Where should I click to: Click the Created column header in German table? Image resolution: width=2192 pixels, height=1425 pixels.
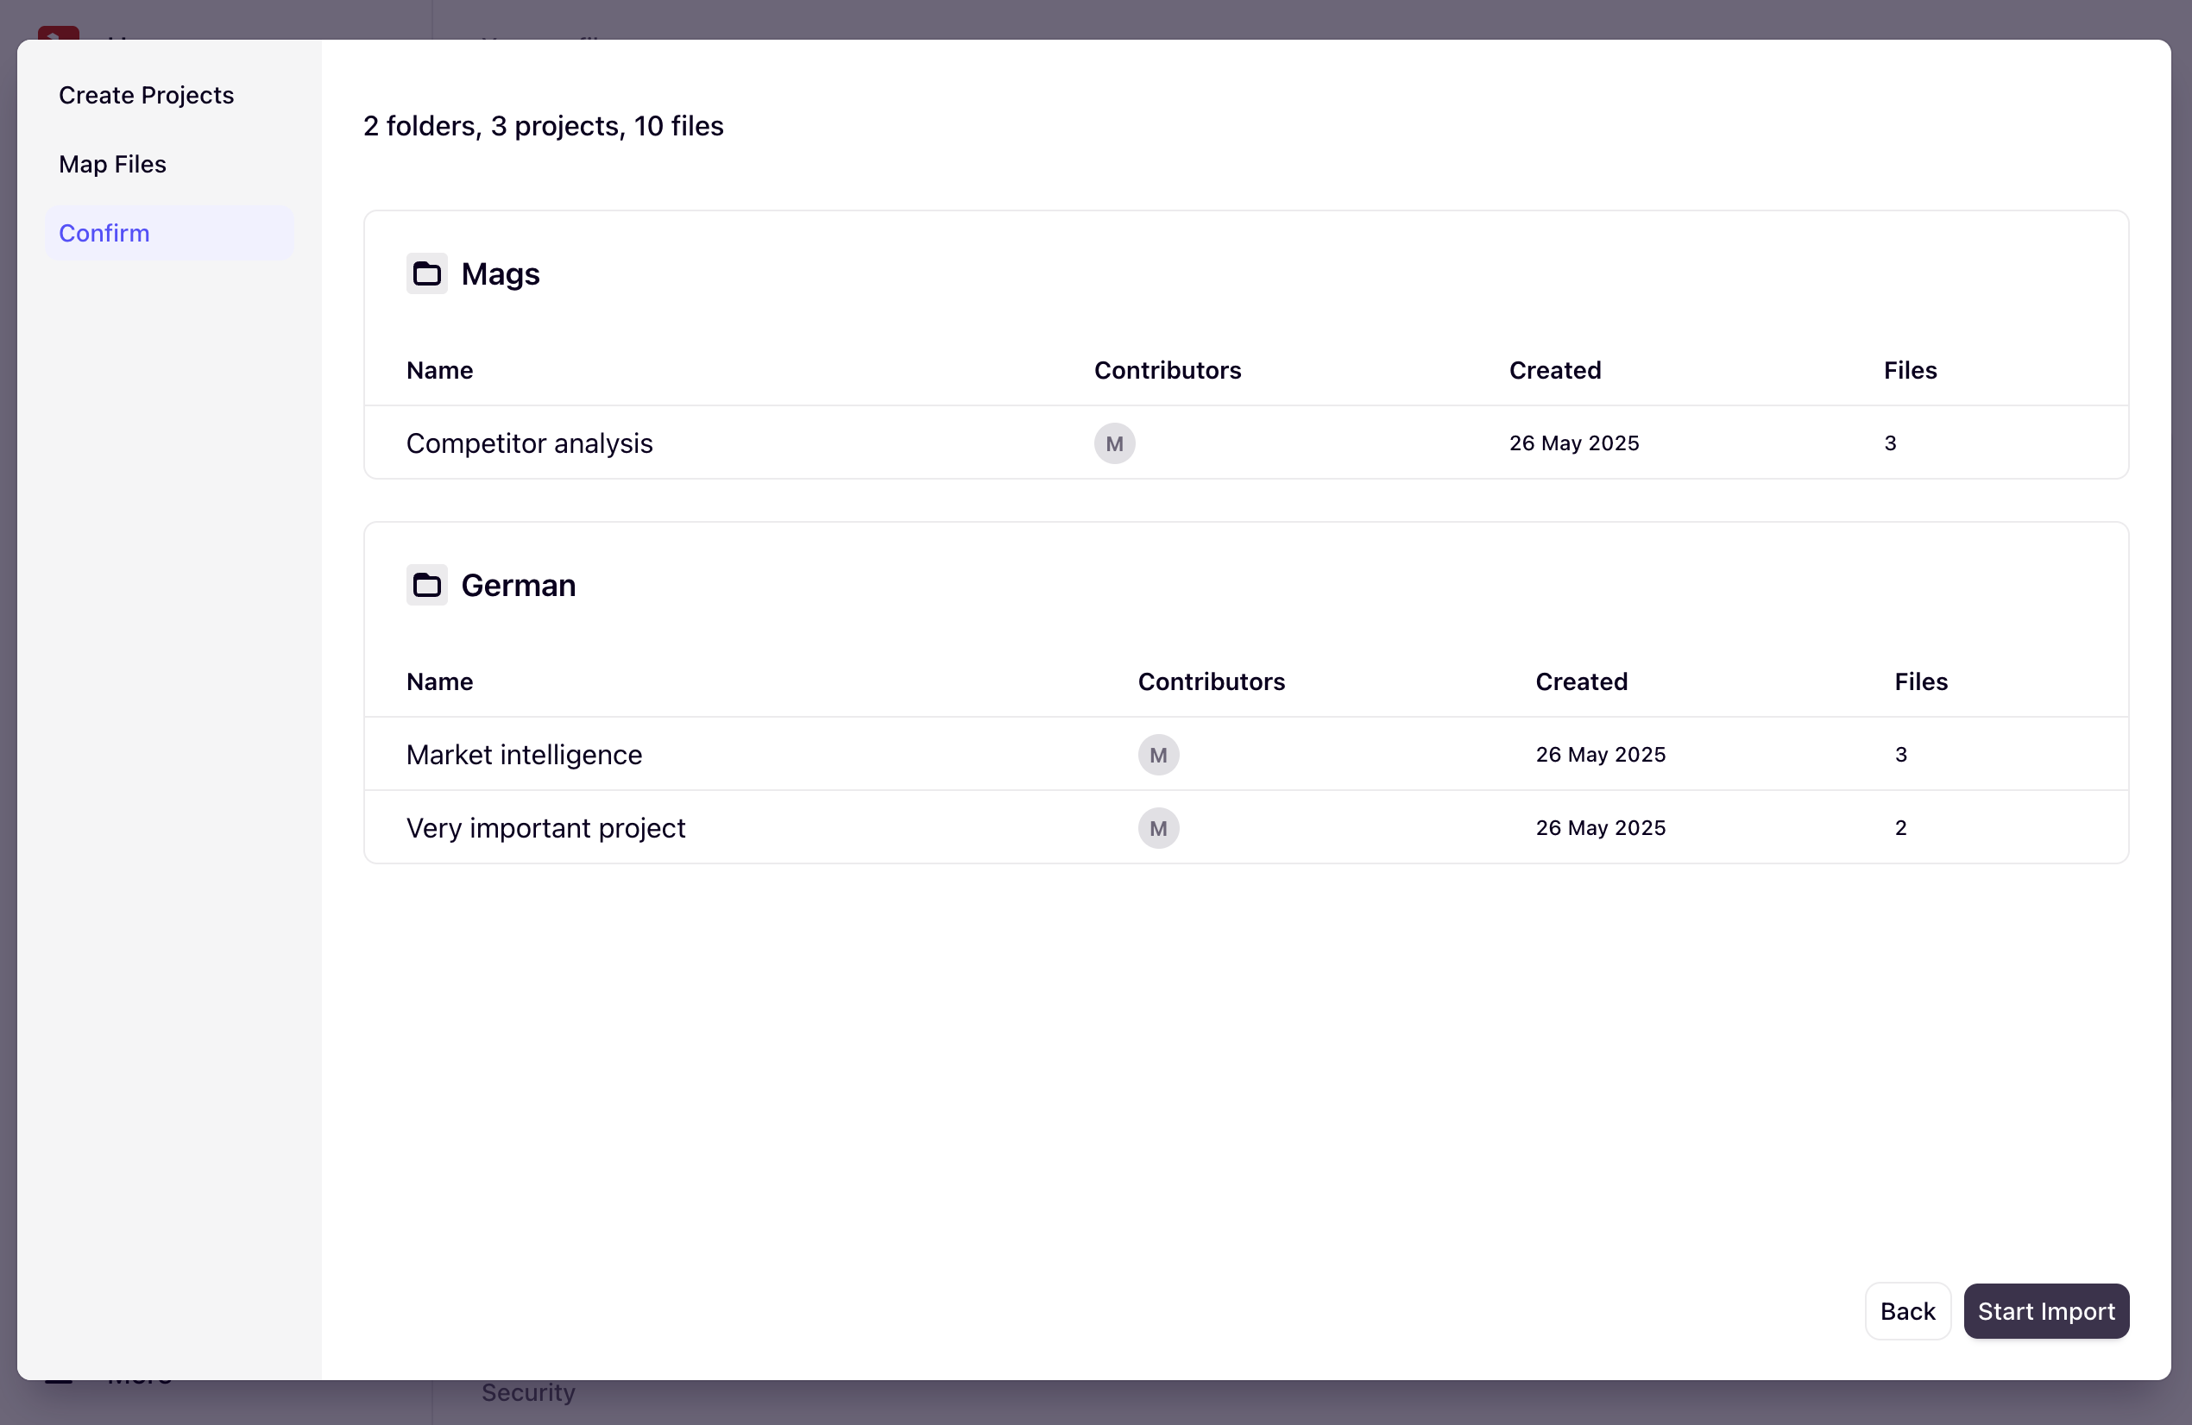[x=1580, y=681]
